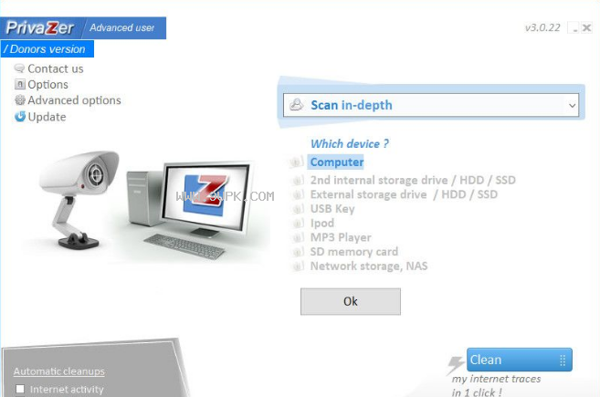This screenshot has height=397, width=600.
Task: Expand the Scan in-depth dropdown arrow
Action: (x=572, y=105)
